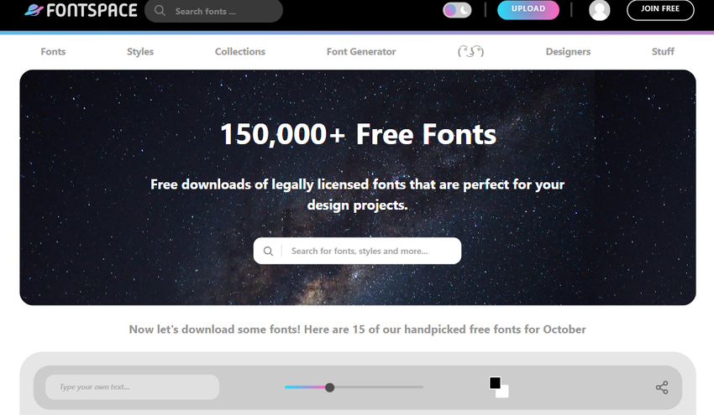714x415 pixels.
Task: Open the text emoticon faces menu
Action: click(470, 51)
